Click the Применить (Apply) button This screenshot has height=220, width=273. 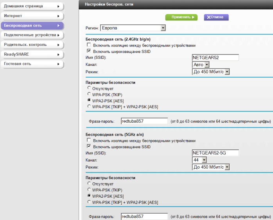point(181,17)
